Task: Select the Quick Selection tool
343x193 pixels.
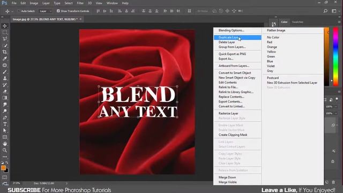Action: [x=5, y=46]
